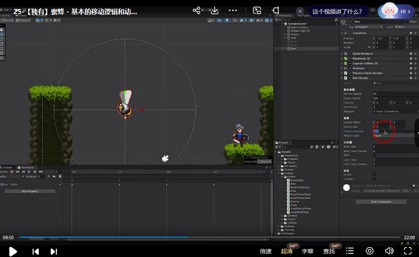Click the share icon in the video header
The width and height of the screenshot is (419, 257).
tap(196, 10)
